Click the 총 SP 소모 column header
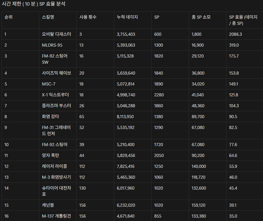 pyautogui.click(x=201, y=17)
